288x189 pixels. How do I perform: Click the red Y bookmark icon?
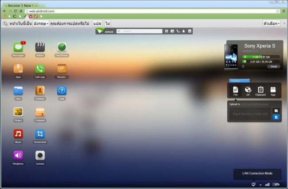tap(31, 16)
